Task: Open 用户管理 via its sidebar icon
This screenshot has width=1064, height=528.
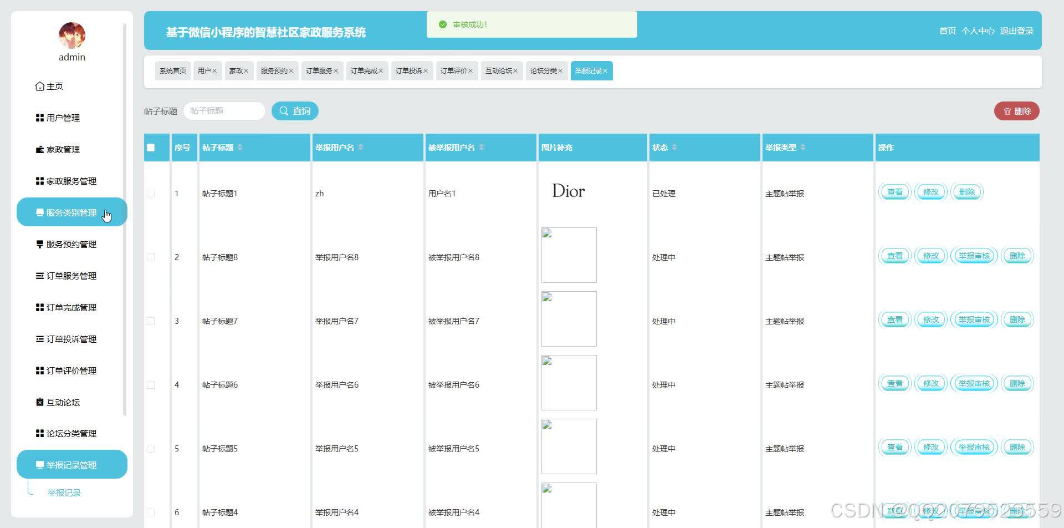Action: pos(39,118)
